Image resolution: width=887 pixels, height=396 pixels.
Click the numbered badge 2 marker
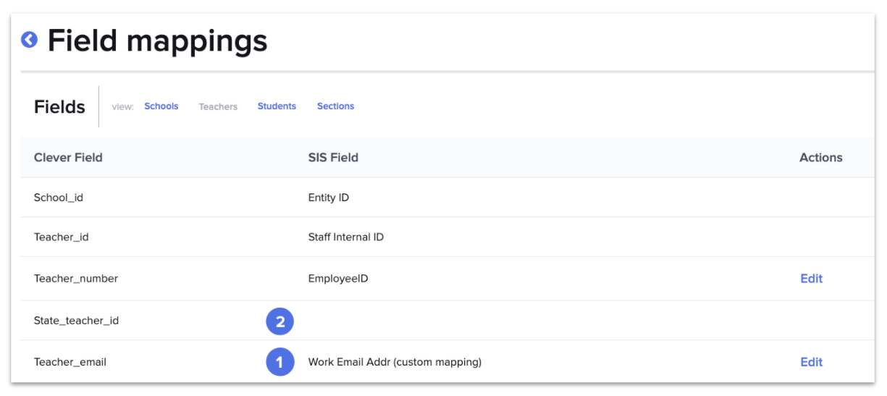pyautogui.click(x=279, y=321)
